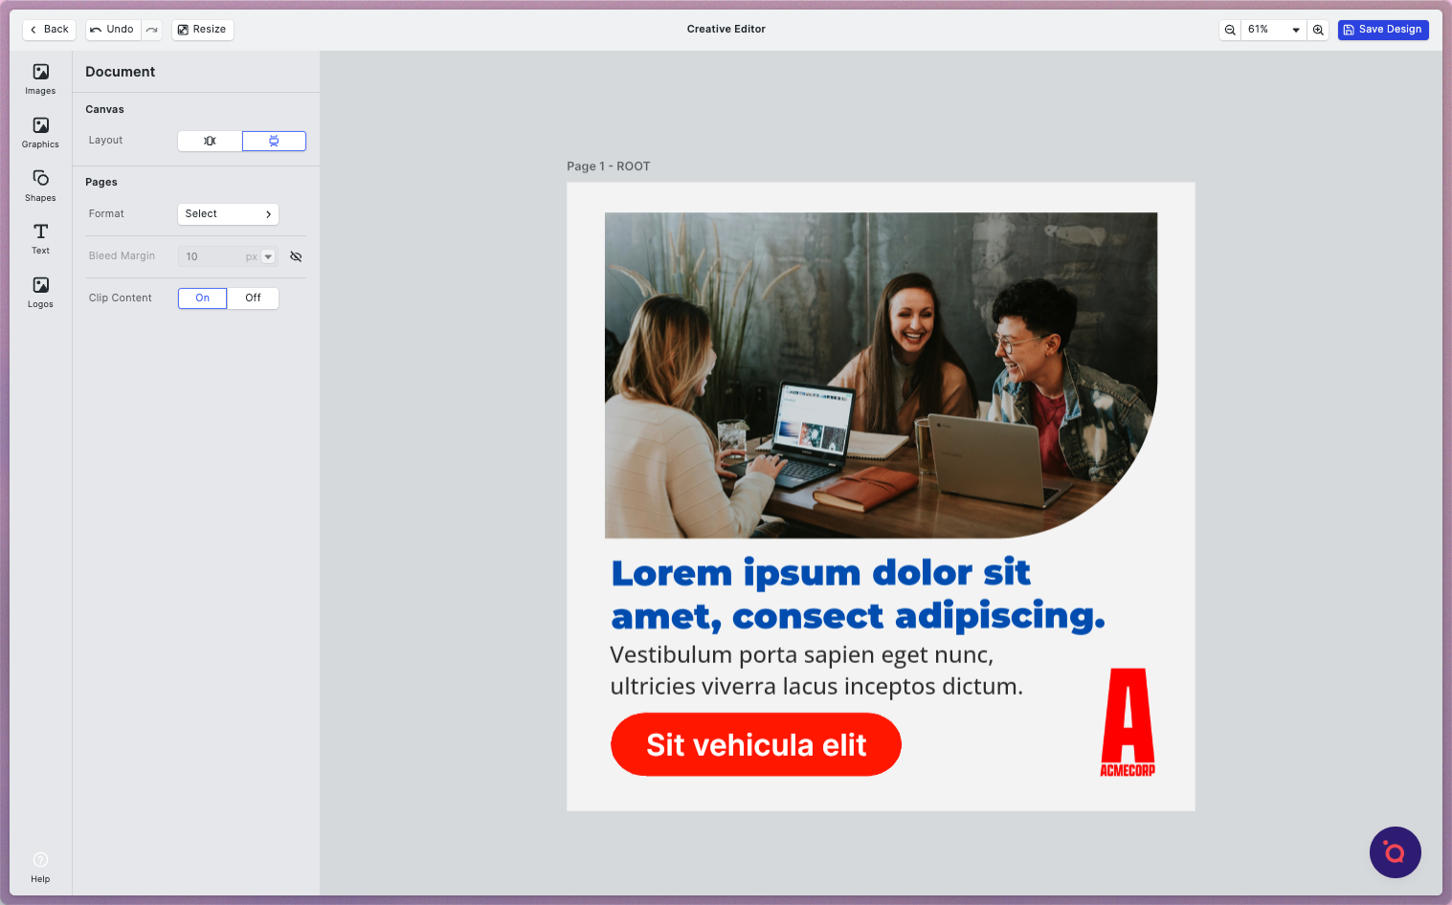
Task: Open the chat support bubble
Action: 1395,852
